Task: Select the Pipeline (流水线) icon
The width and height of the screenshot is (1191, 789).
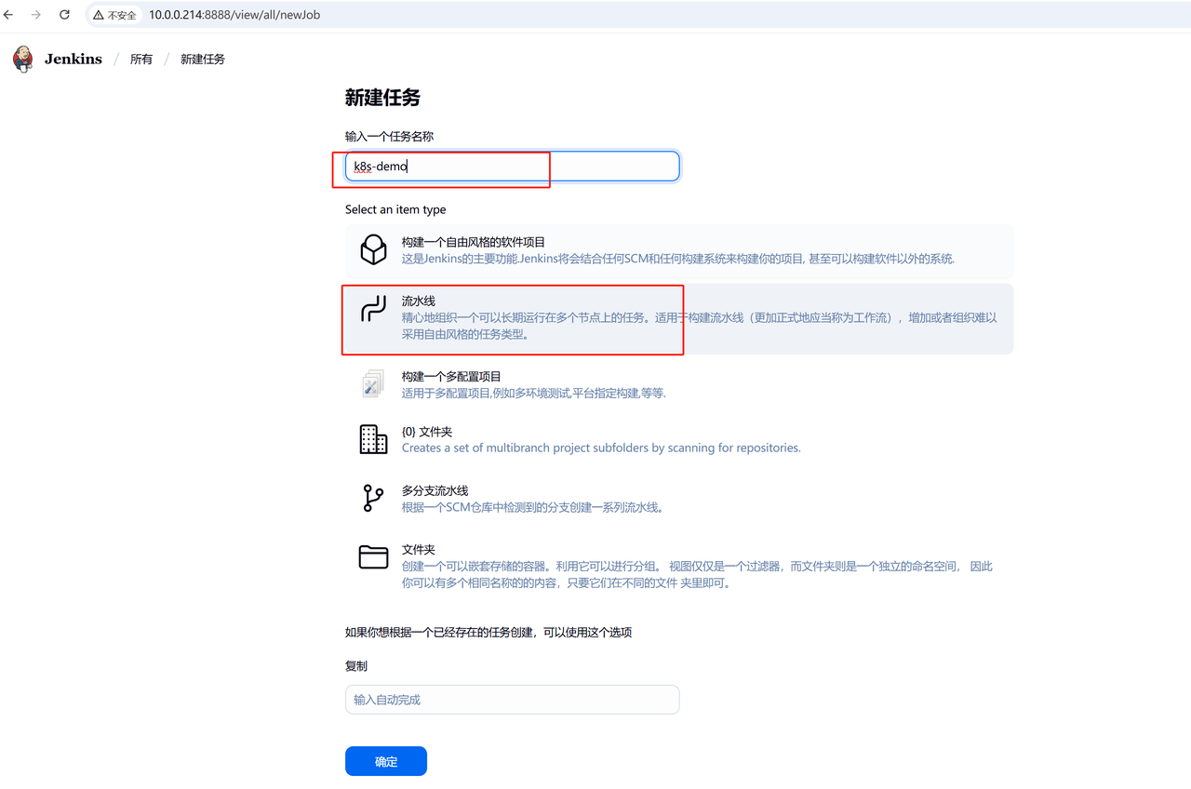Action: click(373, 310)
